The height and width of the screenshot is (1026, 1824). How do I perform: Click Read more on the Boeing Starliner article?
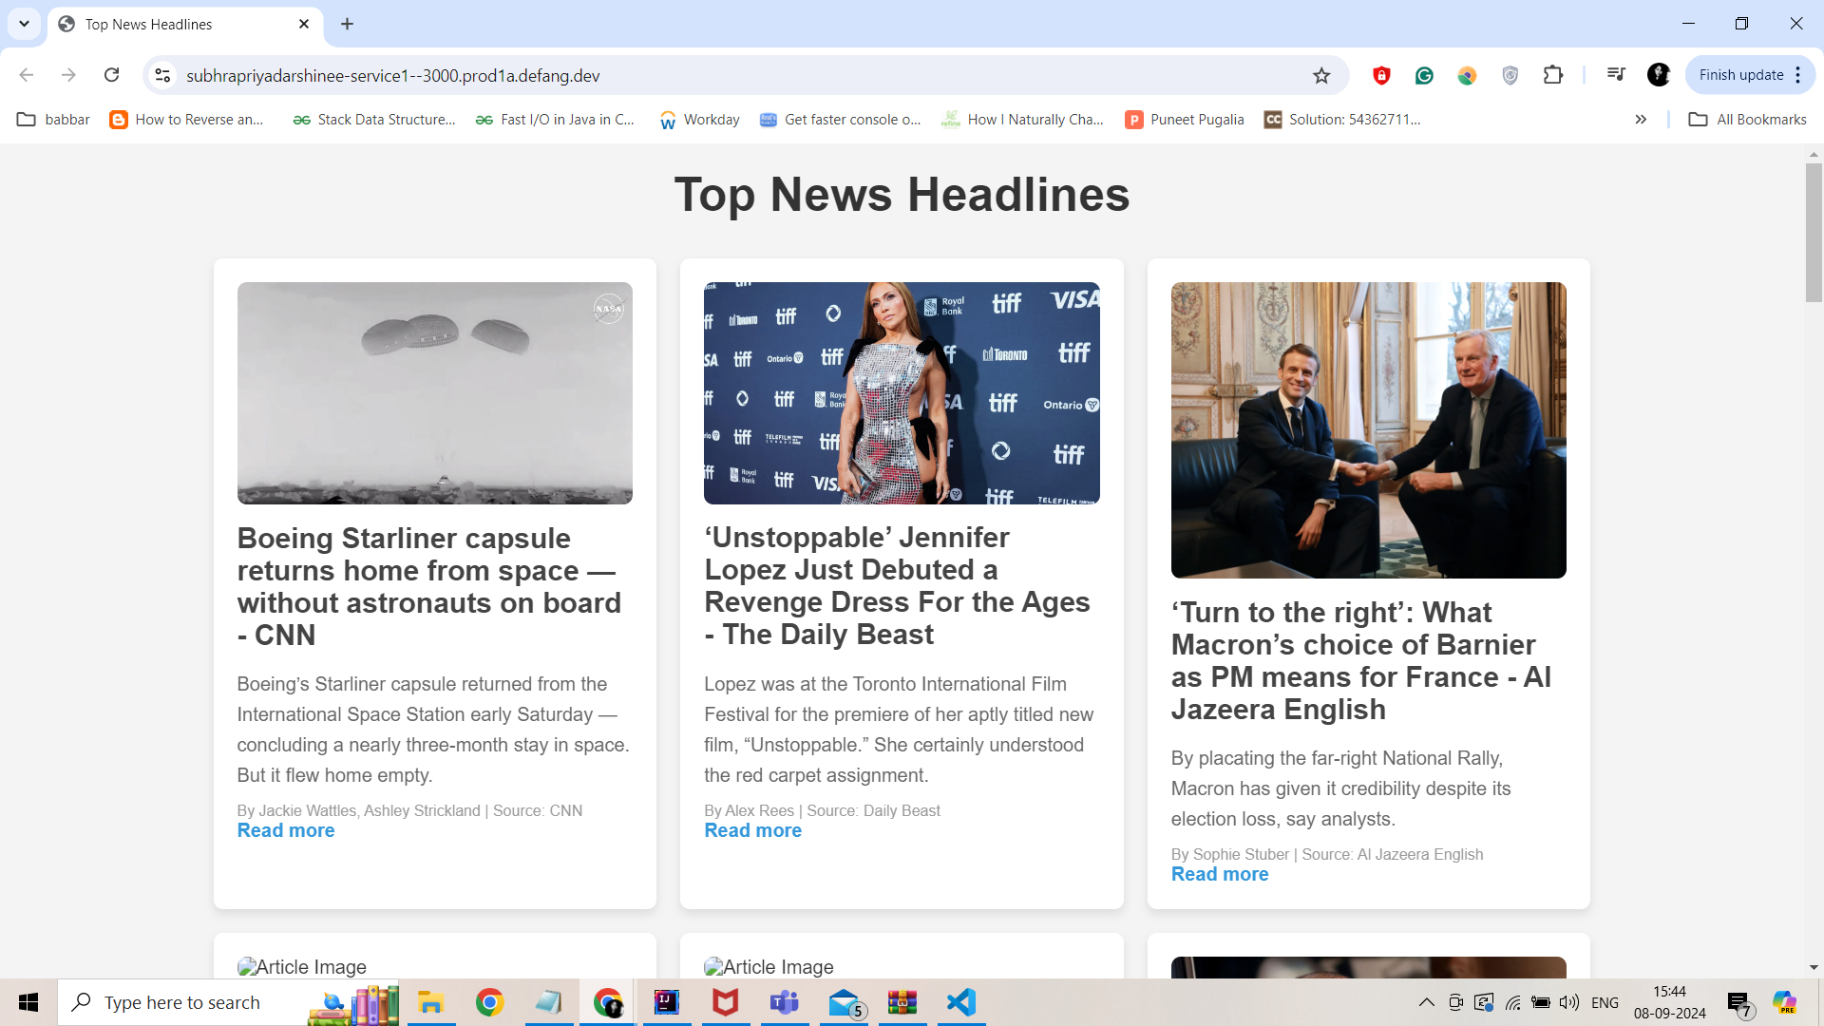(285, 830)
